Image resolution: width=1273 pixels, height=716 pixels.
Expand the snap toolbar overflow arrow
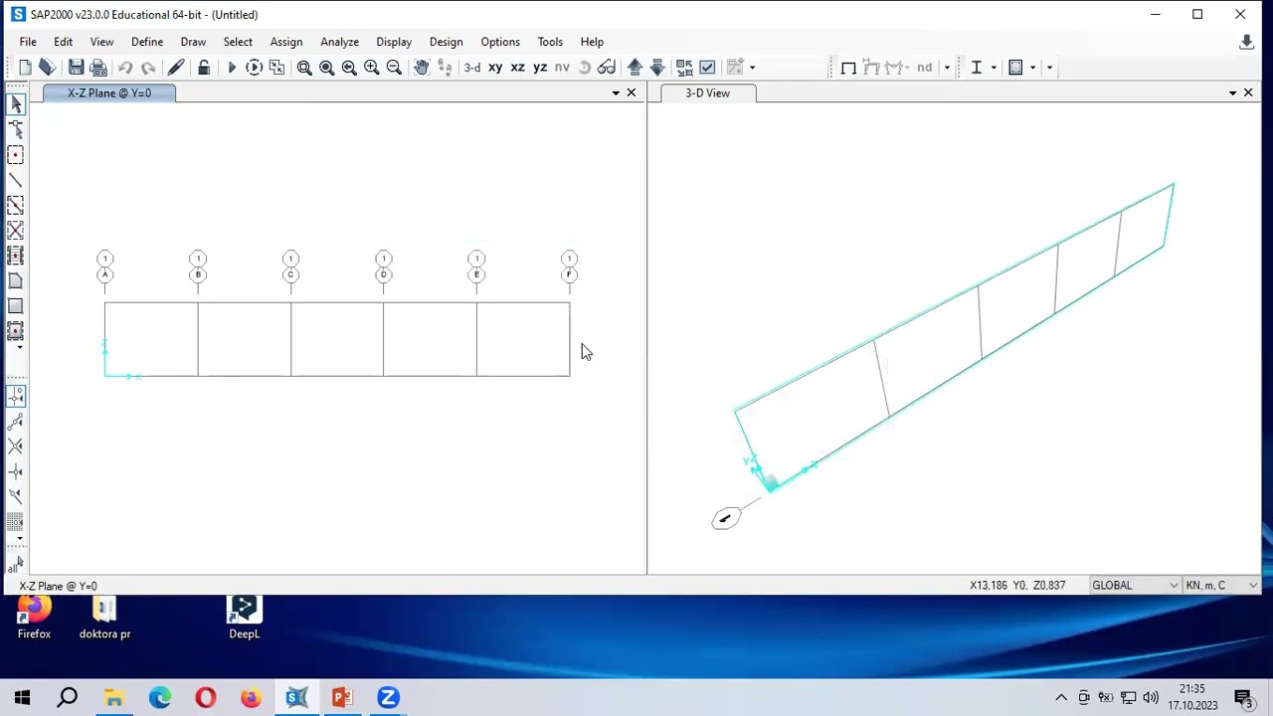click(x=19, y=540)
